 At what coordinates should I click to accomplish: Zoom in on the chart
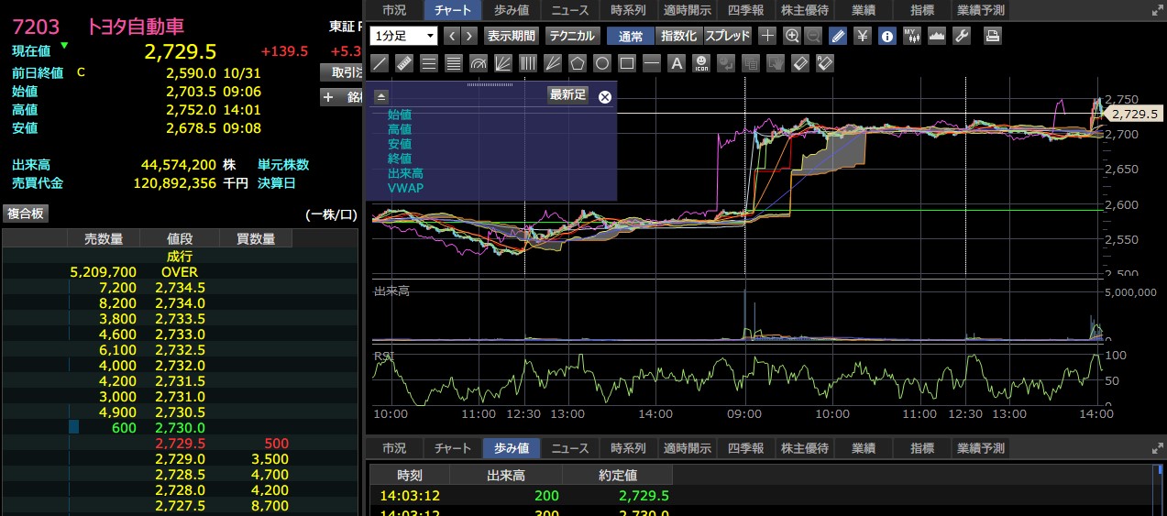(792, 36)
